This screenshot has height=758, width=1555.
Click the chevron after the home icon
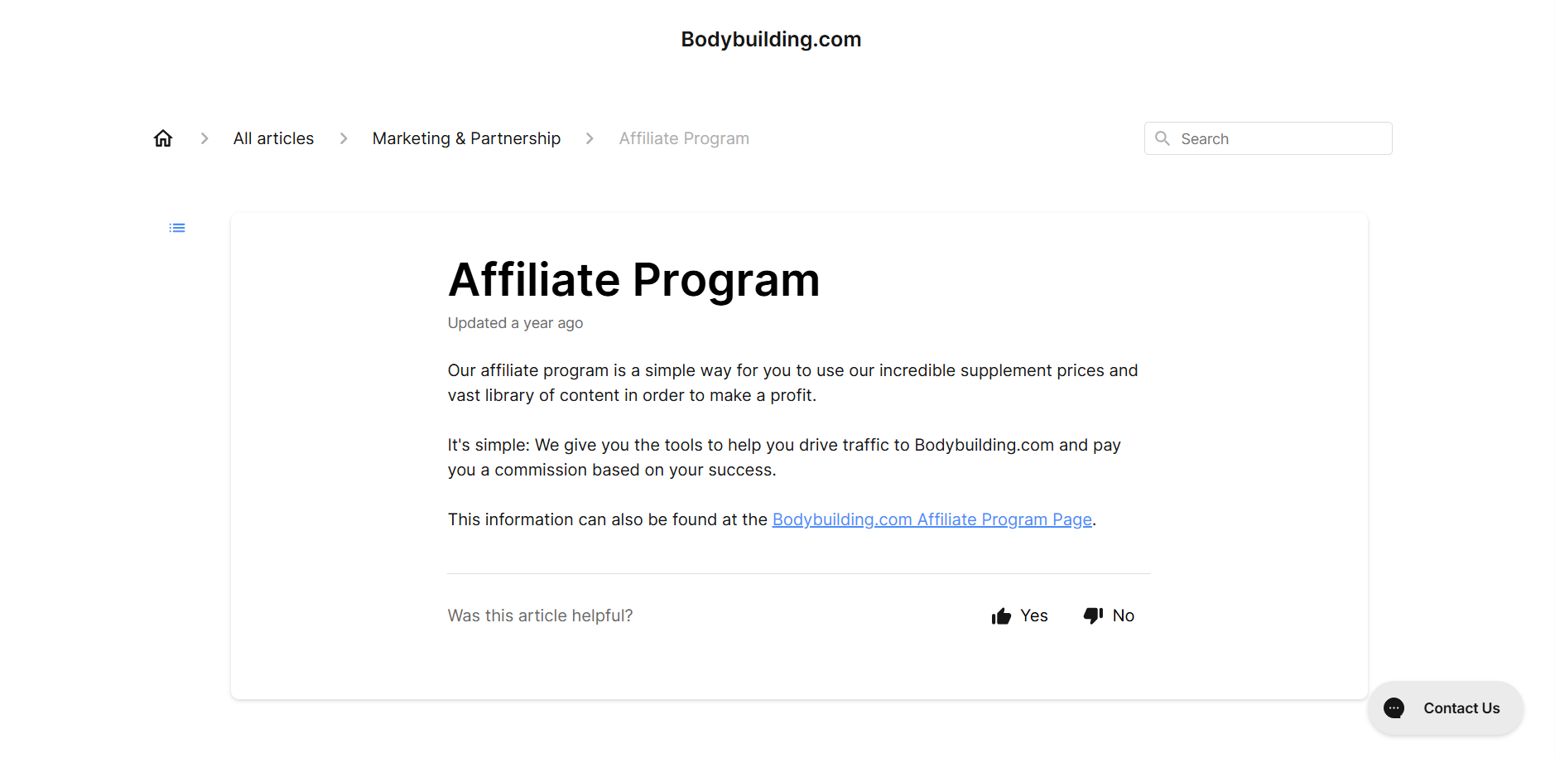pyautogui.click(x=204, y=138)
